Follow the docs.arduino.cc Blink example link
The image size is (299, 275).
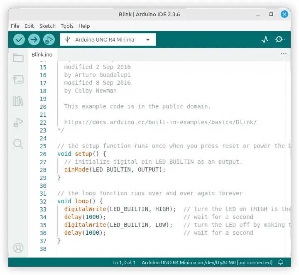tap(160, 123)
